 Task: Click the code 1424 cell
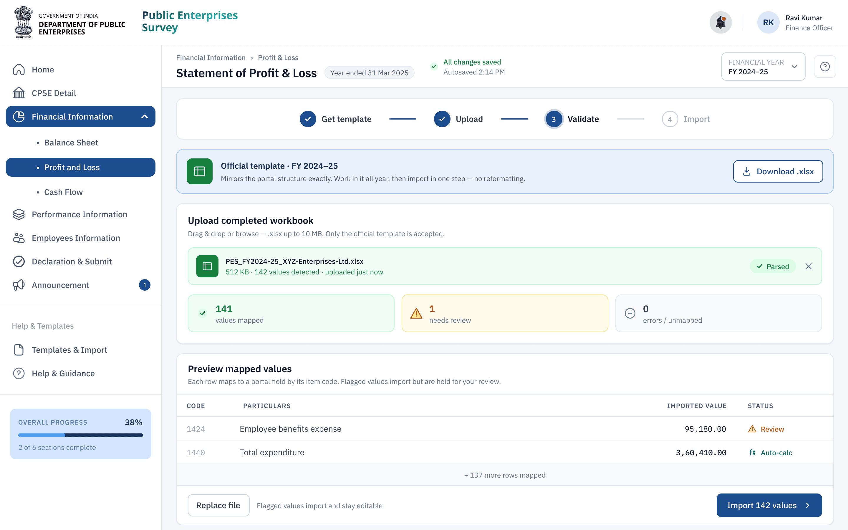click(196, 429)
